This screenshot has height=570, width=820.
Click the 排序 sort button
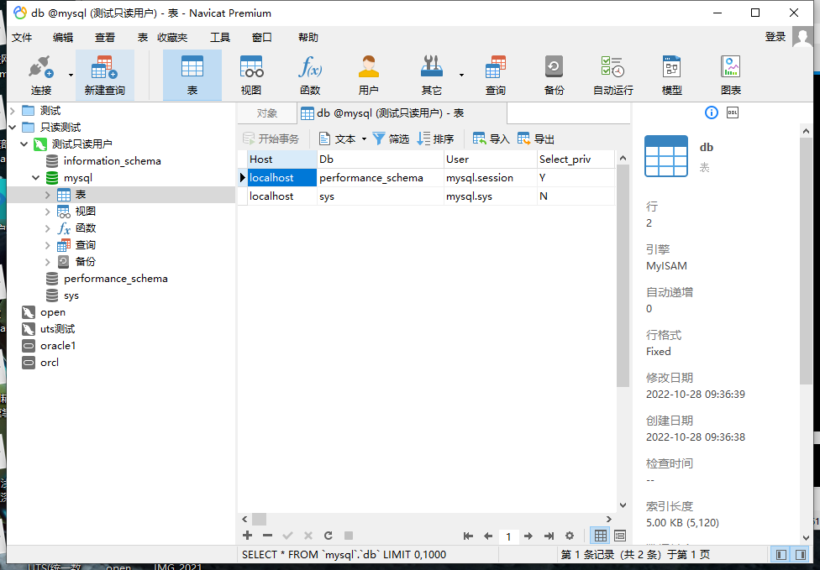coord(435,139)
